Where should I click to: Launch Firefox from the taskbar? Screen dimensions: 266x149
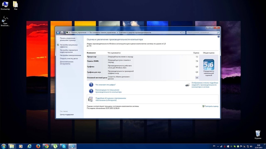click(38, 146)
